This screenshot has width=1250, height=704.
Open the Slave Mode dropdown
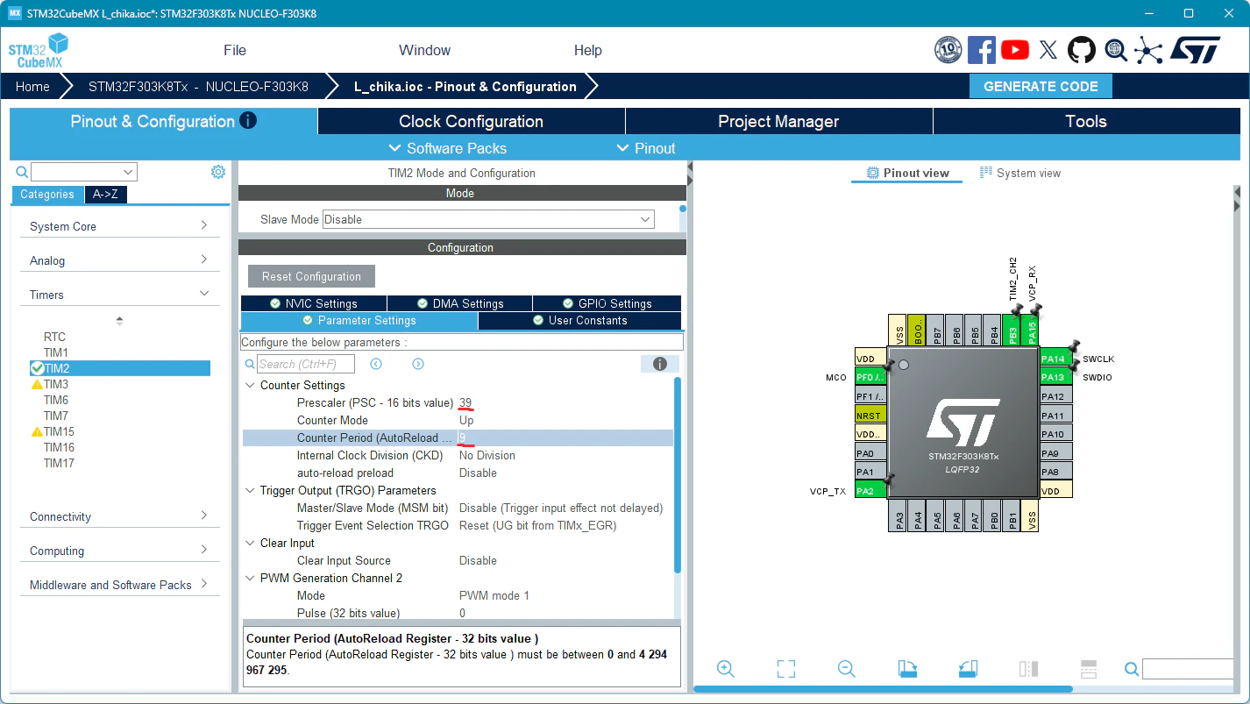[x=488, y=219]
